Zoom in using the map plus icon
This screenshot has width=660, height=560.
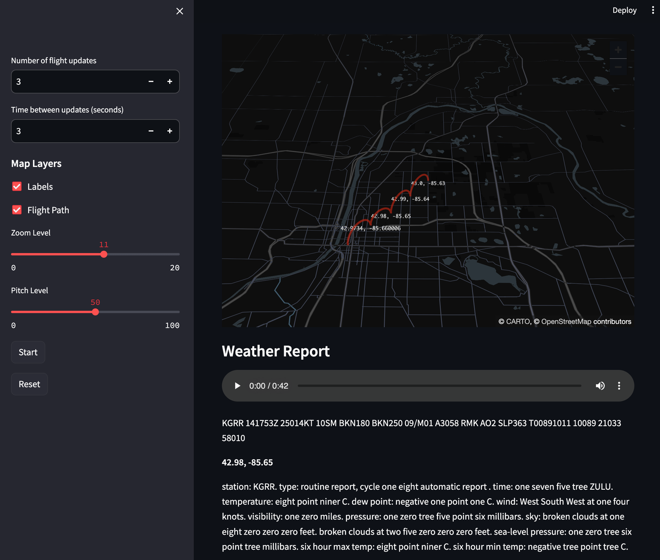(x=618, y=50)
